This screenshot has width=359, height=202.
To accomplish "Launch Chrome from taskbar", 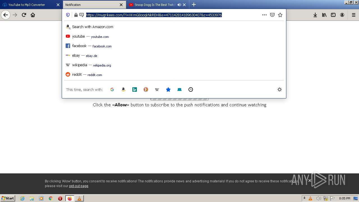I will [51, 198].
